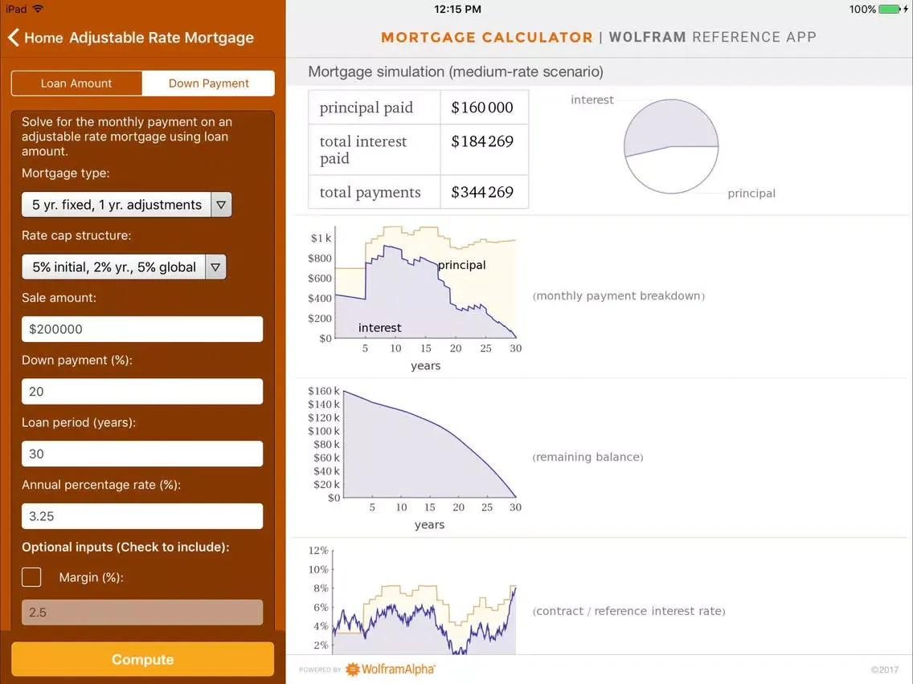The width and height of the screenshot is (913, 684).
Task: Switch to the Loan Amount tab
Action: pyautogui.click(x=76, y=83)
